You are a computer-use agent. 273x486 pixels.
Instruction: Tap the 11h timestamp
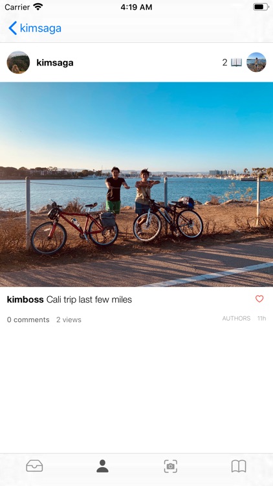[262, 318]
